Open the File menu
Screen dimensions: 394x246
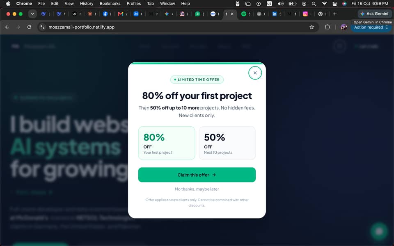click(41, 4)
